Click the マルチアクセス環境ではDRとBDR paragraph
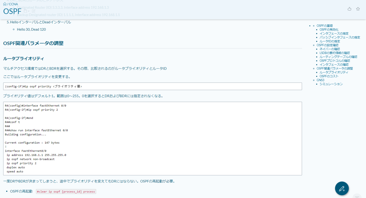Image resolution: width=366 pixels, height=198 pixels. [x=85, y=68]
